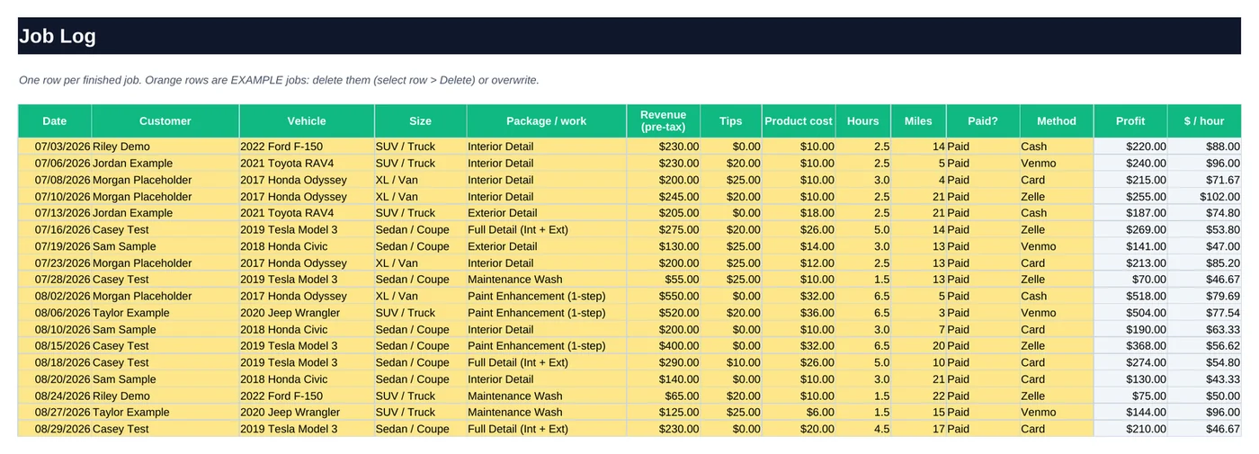
Task: Click the $96.00 per hour in 07/06/2026 row
Action: [x=1204, y=164]
